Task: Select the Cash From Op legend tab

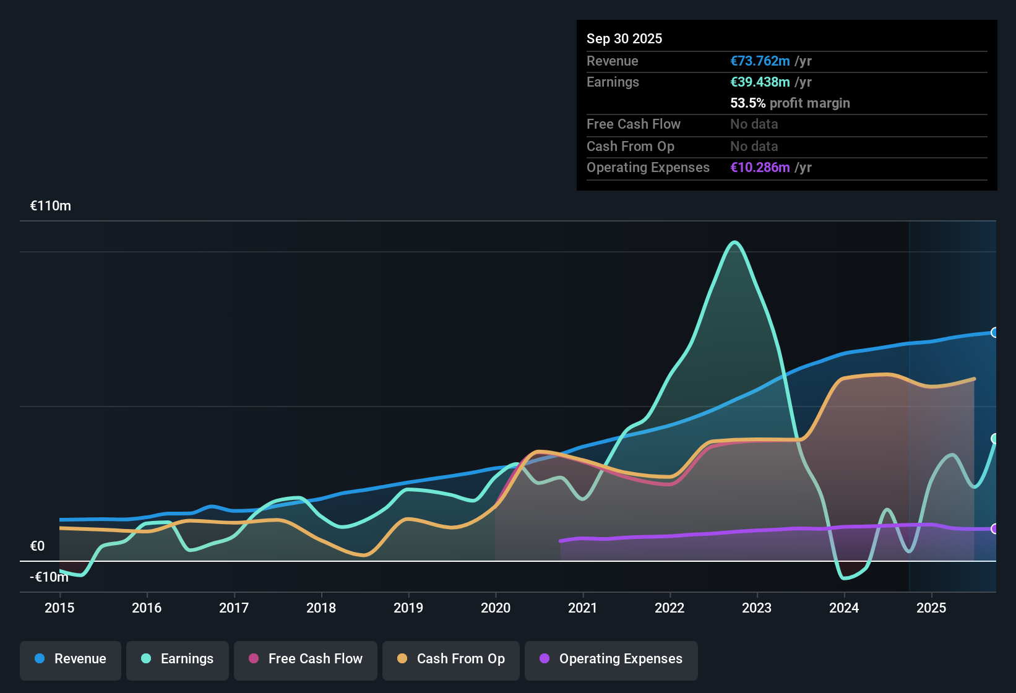Action: 450,659
